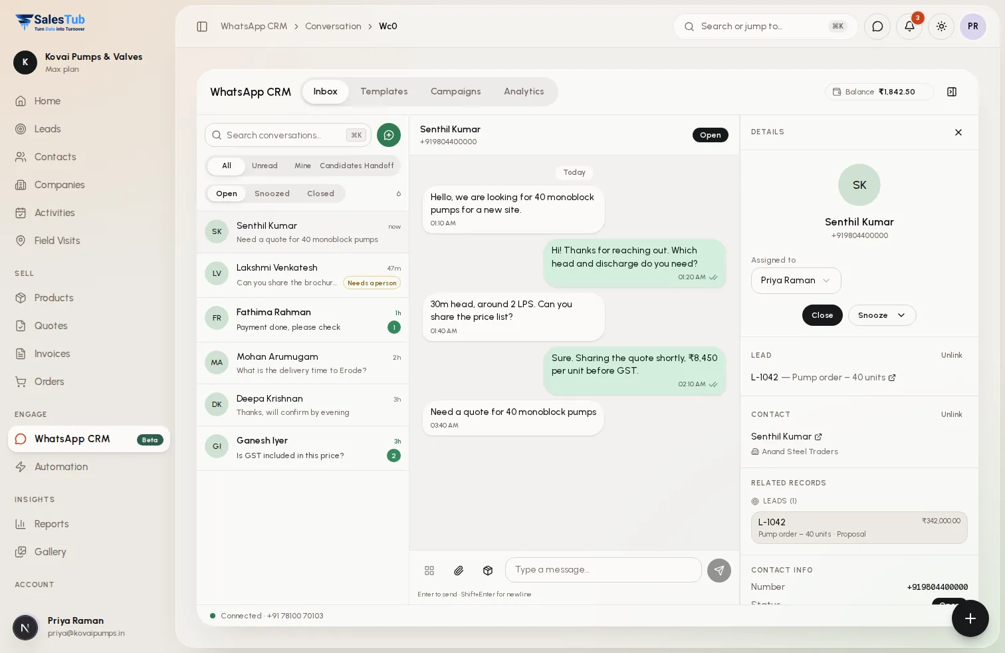Screen dimensions: 1005x653
Task: Open Automation in the sidebar
Action: point(89,467)
